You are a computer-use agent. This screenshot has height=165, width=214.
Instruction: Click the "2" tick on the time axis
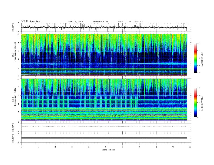coord(55,147)
